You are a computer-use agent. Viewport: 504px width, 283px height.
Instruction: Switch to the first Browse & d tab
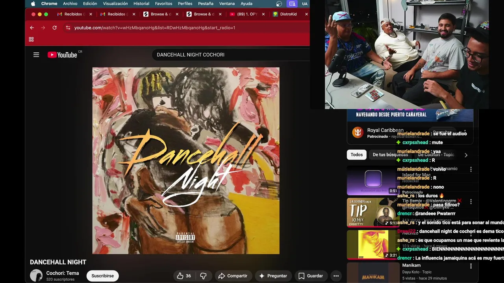pyautogui.click(x=160, y=14)
